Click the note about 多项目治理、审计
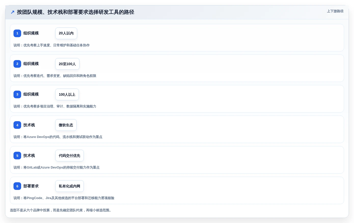This screenshot has width=354, height=223. coord(55,106)
